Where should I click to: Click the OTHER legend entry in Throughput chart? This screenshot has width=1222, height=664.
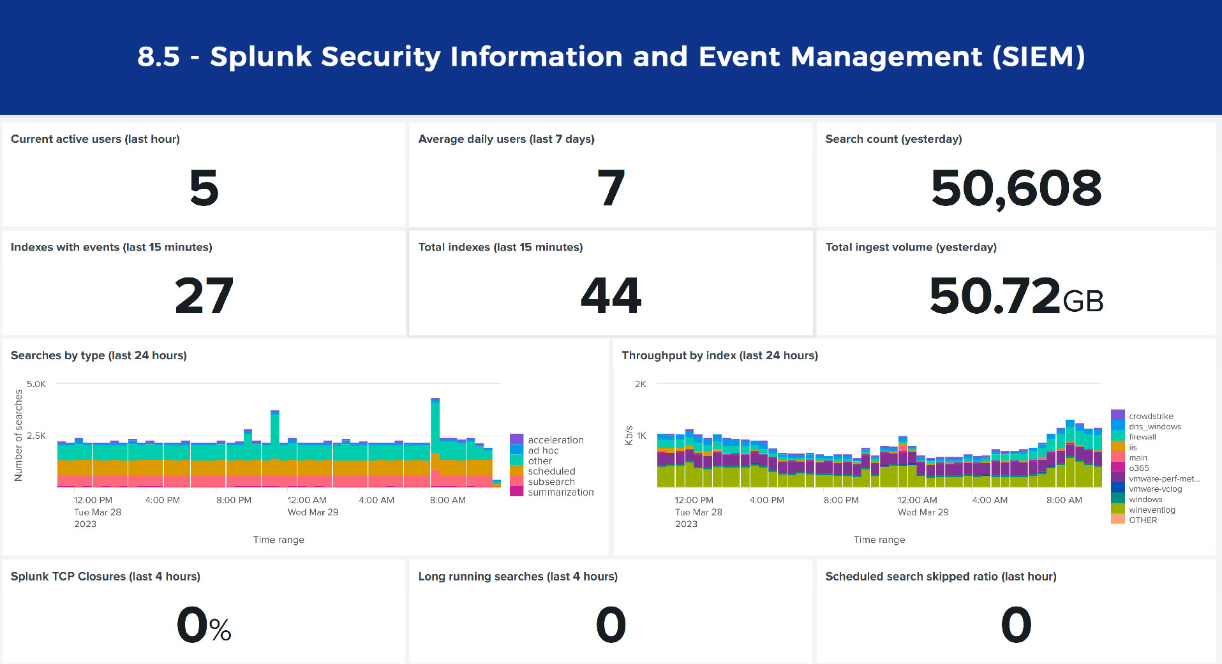pyautogui.click(x=1142, y=520)
